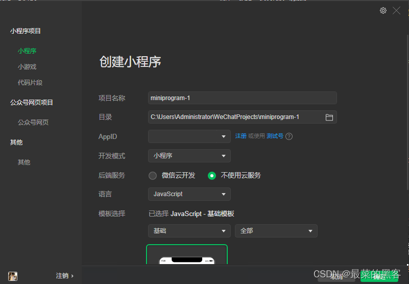Select the 微信云开发 radio button
The image size is (409, 284).
click(x=153, y=176)
